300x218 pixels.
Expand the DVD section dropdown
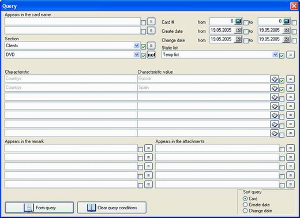click(137, 55)
